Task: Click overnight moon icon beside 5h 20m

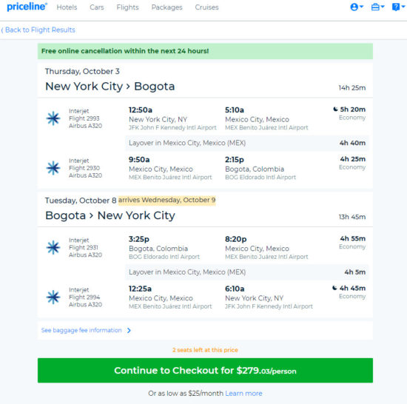Action: [335, 110]
